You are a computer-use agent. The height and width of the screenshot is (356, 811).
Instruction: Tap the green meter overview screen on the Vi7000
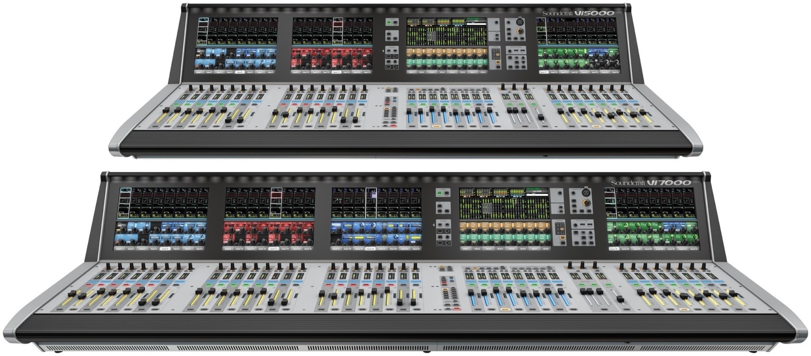coord(505,203)
